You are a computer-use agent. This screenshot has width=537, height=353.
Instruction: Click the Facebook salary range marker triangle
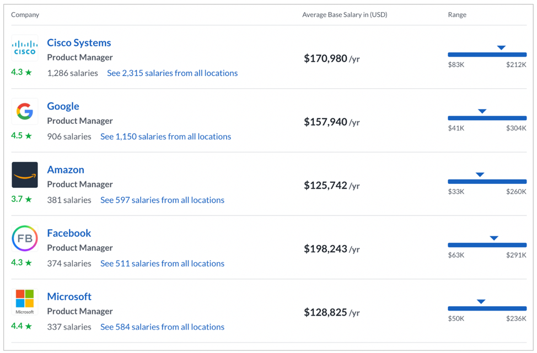pos(494,238)
